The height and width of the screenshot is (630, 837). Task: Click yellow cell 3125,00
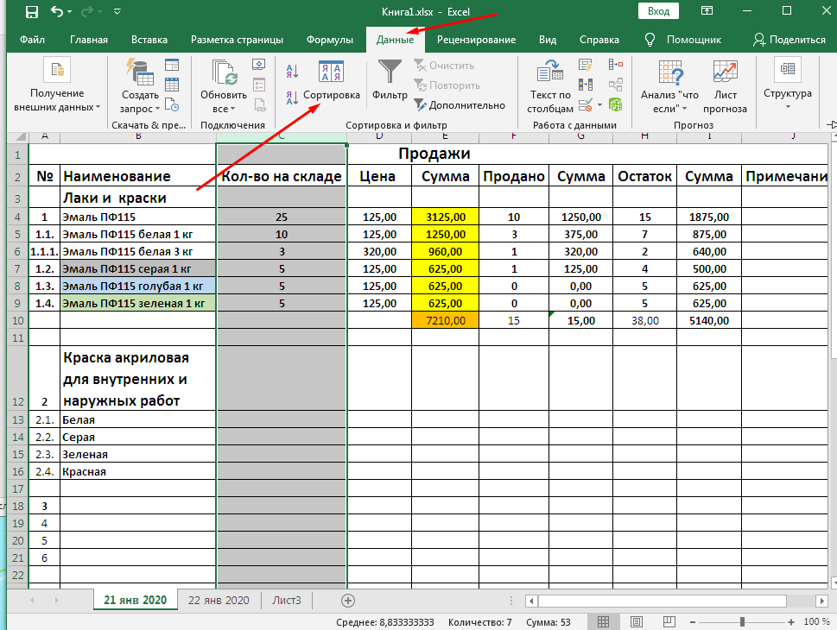(x=445, y=217)
